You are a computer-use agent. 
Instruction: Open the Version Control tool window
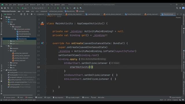click(x=10, y=98)
